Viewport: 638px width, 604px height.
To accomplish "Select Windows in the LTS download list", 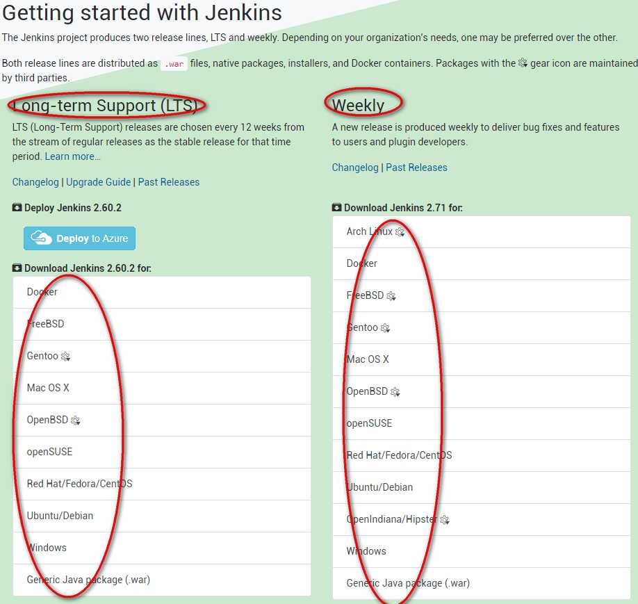I will (x=162, y=548).
